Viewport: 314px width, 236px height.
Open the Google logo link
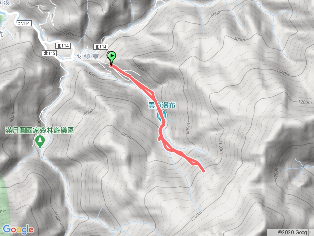click(18, 230)
